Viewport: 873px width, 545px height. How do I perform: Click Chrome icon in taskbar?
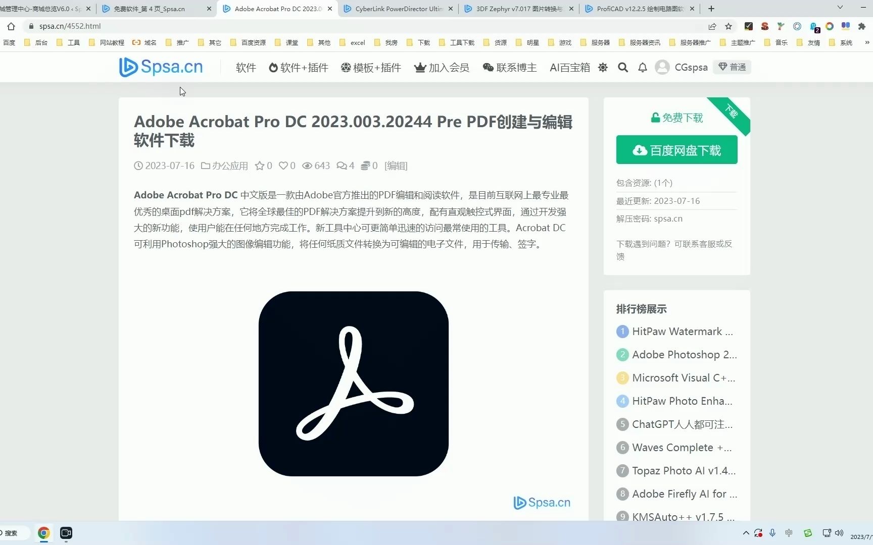[x=44, y=533]
